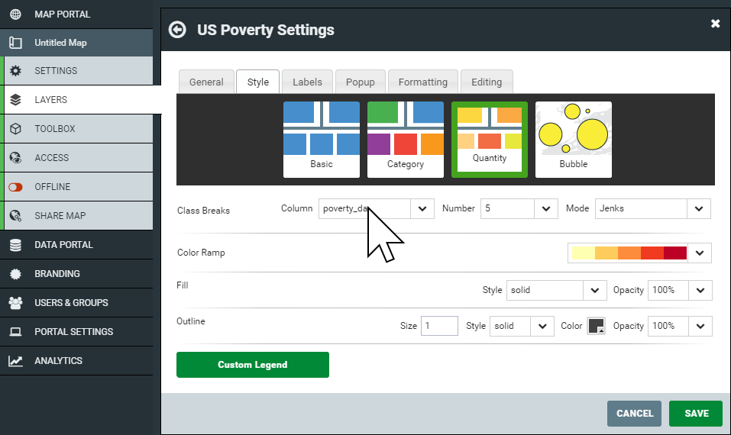Select the Style tab
731x435 pixels.
coord(258,82)
